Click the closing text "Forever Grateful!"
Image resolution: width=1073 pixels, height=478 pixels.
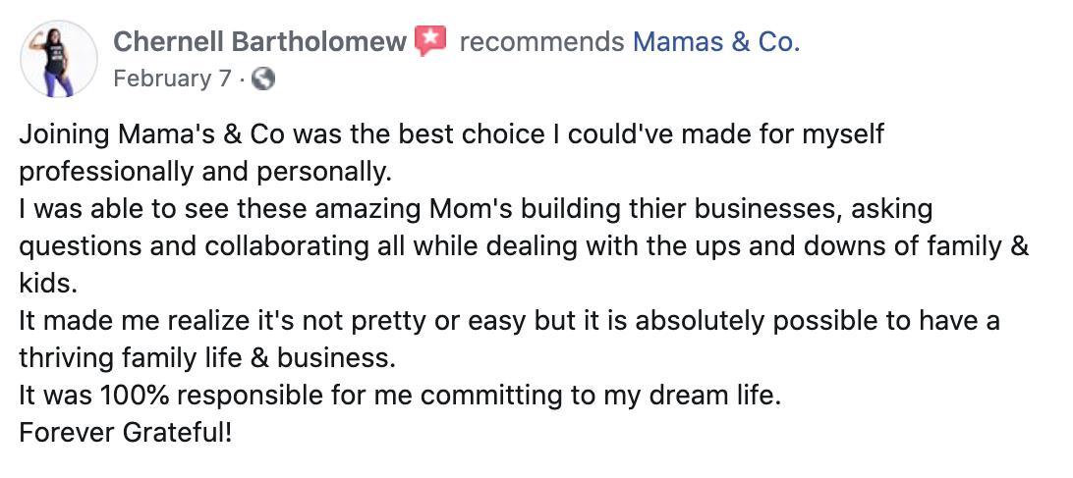[x=126, y=432]
